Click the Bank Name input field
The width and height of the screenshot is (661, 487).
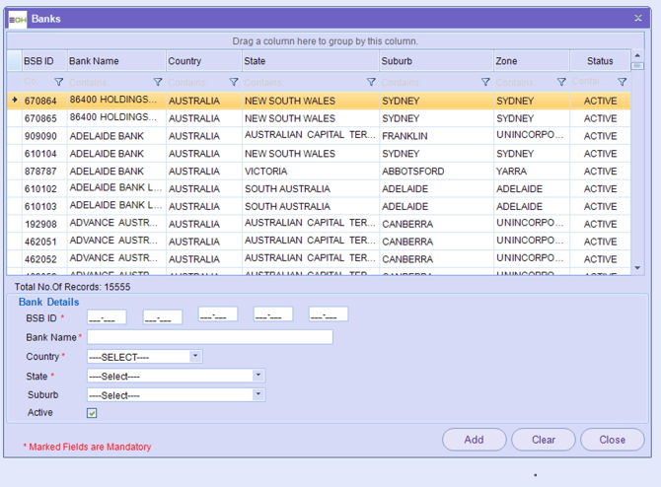[x=209, y=337]
